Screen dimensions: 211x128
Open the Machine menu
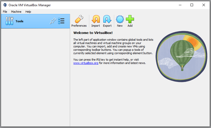point(16,12)
